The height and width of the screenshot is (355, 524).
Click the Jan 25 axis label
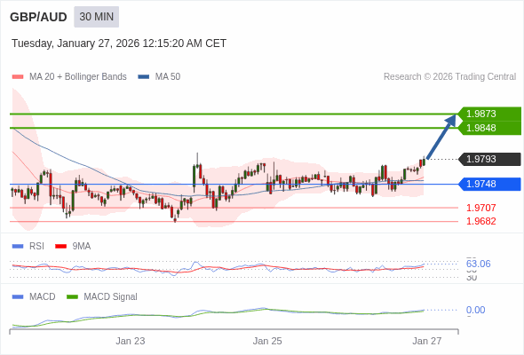[x=267, y=341]
